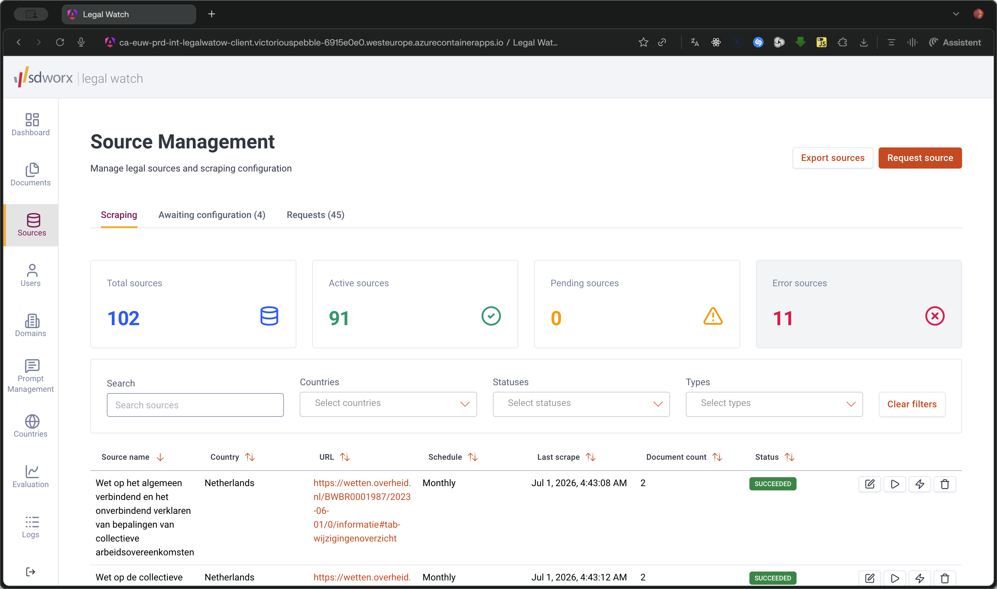Open Prompt Management in sidebar
This screenshot has width=997, height=589.
pyautogui.click(x=31, y=376)
